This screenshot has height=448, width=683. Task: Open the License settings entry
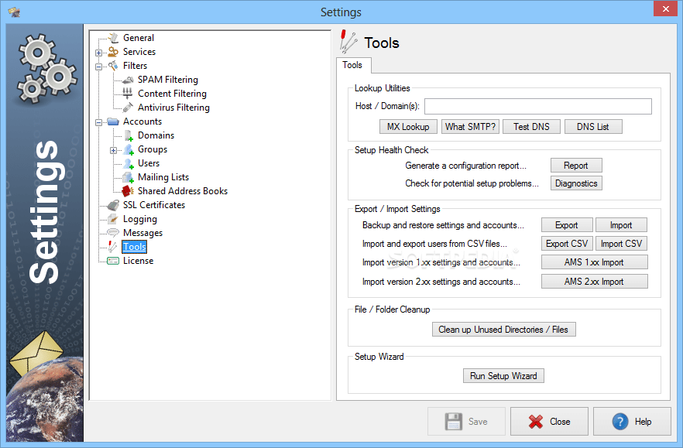click(139, 260)
